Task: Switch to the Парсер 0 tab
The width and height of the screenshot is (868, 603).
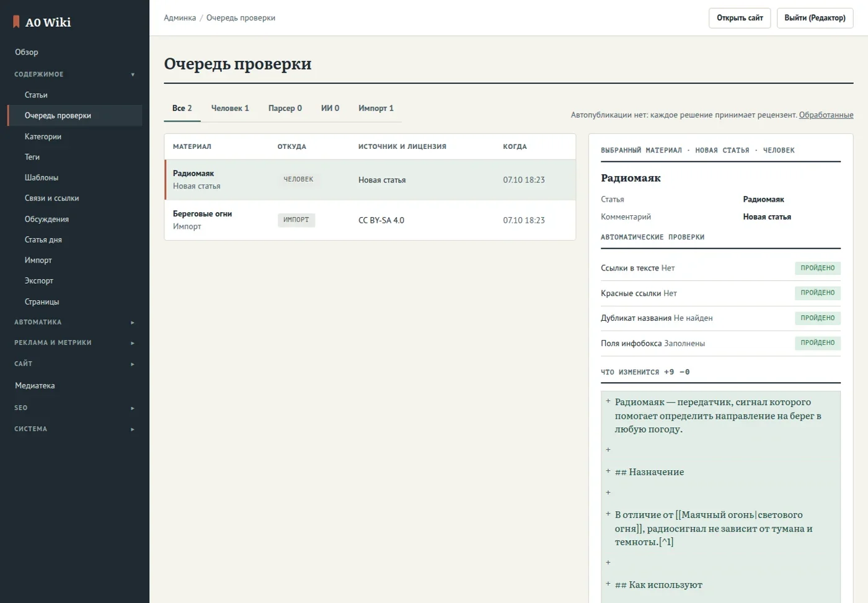Action: [285, 109]
